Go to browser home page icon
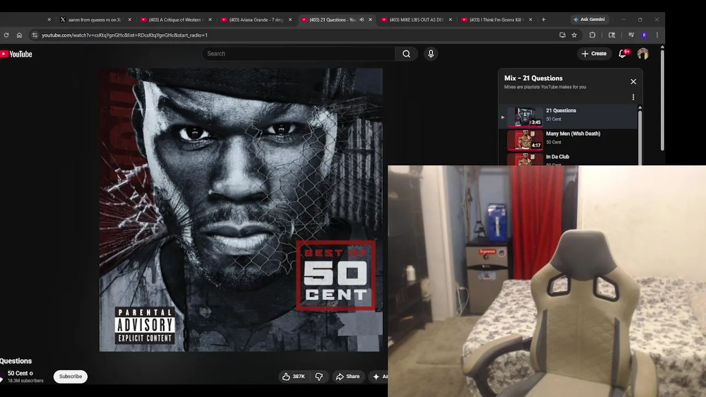The width and height of the screenshot is (706, 397). [x=19, y=35]
